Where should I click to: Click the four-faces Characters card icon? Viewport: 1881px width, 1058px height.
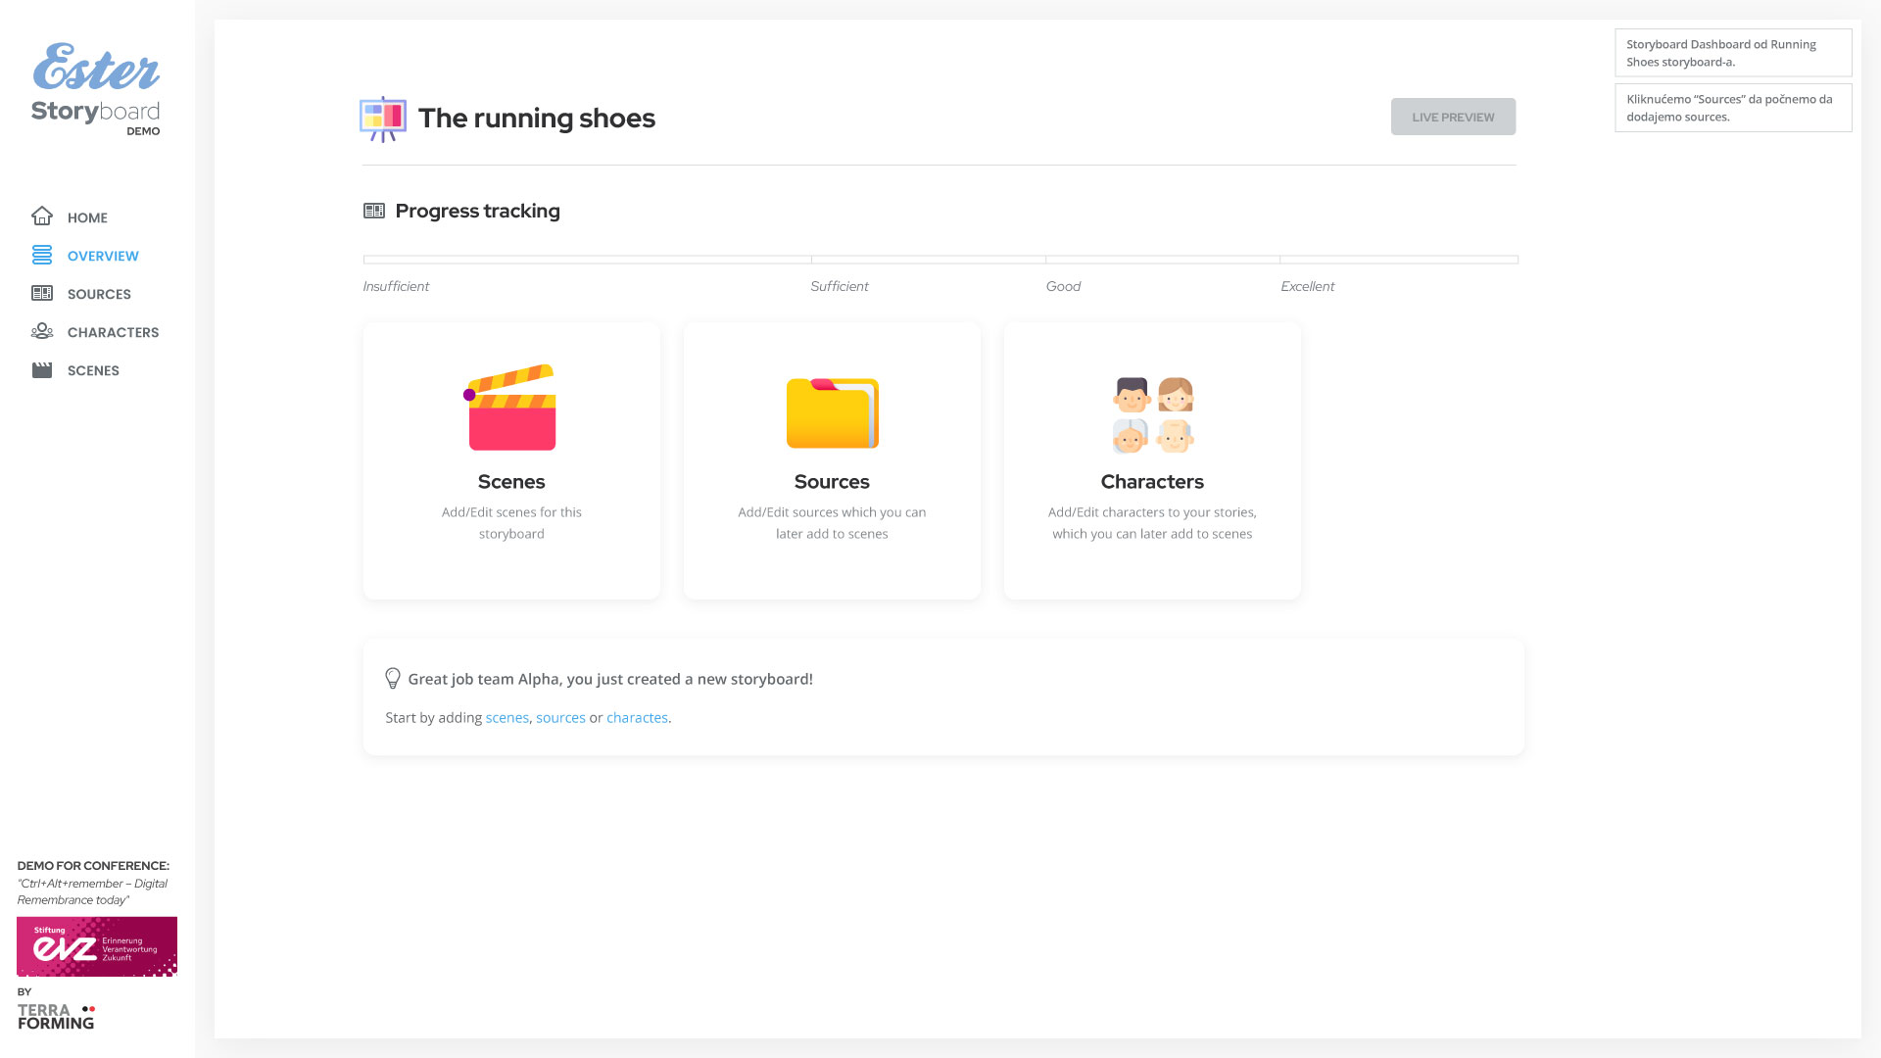point(1152,415)
